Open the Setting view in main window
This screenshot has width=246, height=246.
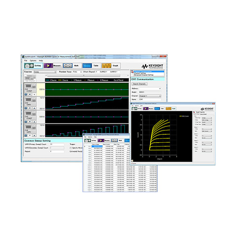[33, 65]
